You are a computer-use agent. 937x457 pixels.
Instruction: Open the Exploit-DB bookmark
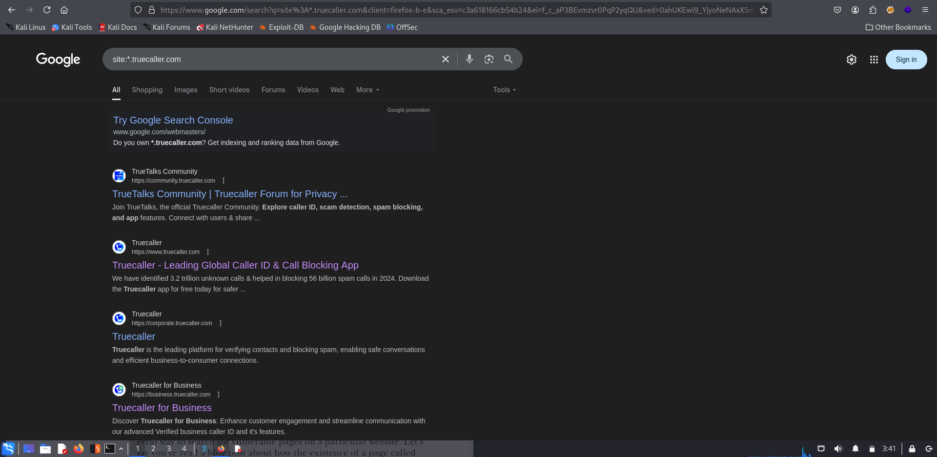[282, 27]
